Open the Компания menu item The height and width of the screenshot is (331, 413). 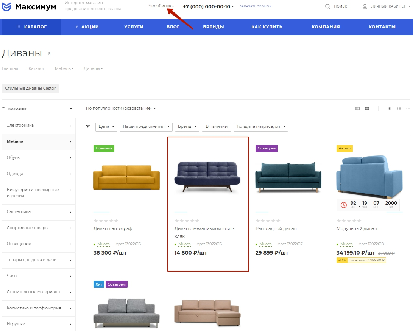click(326, 27)
